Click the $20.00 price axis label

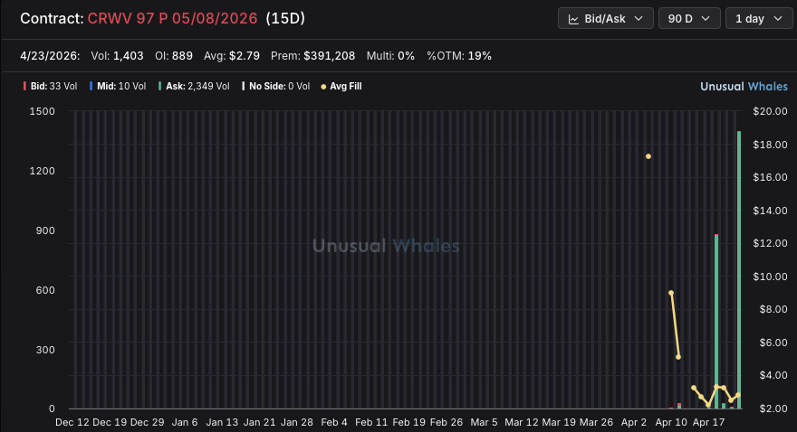(770, 111)
